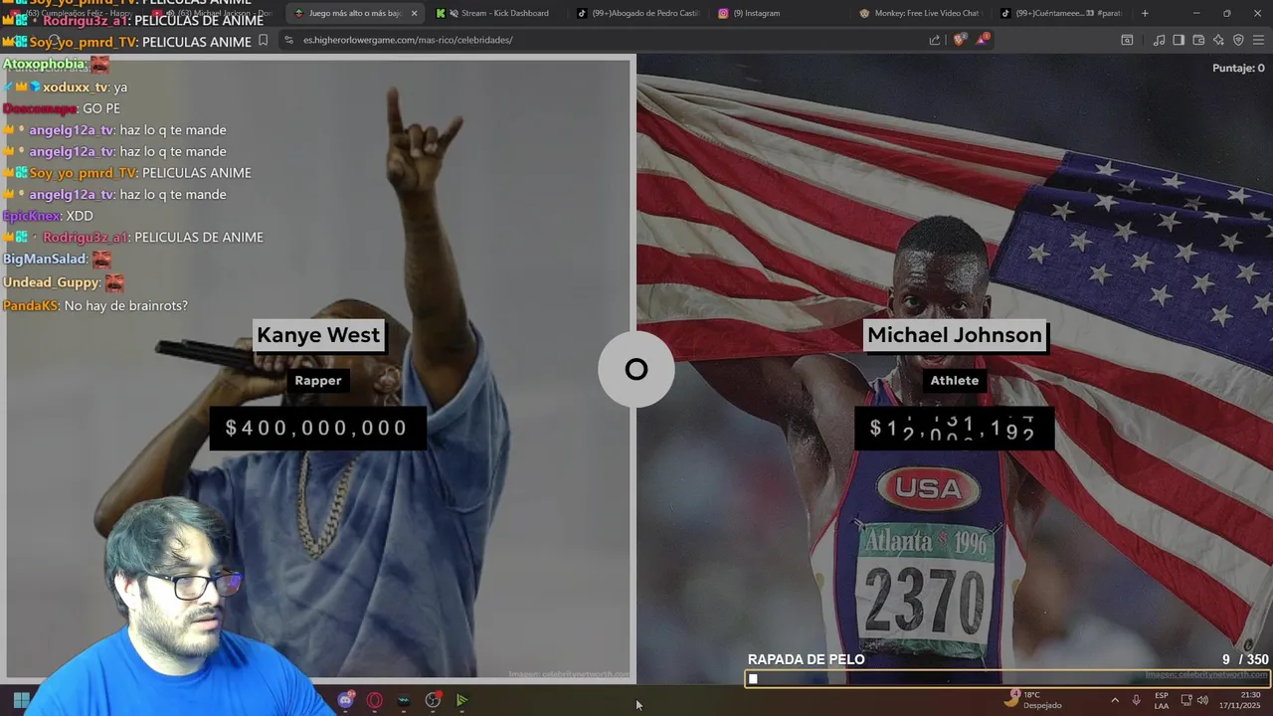
Task: Switch to the Instagram tab
Action: point(780,13)
